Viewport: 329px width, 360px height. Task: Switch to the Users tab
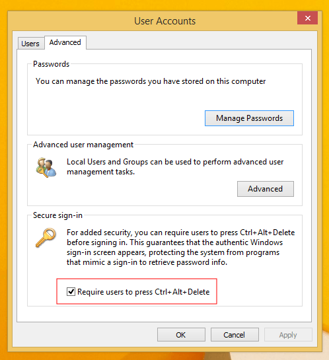pyautogui.click(x=30, y=44)
